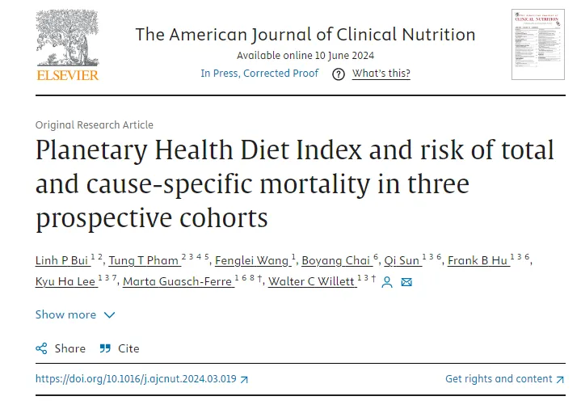Open the journal cover thumbnail

click(x=538, y=44)
